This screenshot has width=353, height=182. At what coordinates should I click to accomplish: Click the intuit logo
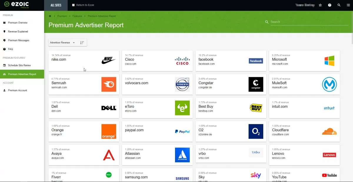coord(329,108)
